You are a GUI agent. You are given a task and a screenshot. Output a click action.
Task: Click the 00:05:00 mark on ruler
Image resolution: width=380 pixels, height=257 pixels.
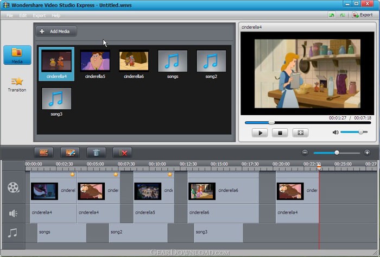click(95, 164)
